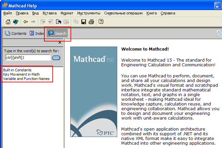Open the Contents tab
Image resolution: width=222 pixels, height=148 pixels.
(x=15, y=33)
